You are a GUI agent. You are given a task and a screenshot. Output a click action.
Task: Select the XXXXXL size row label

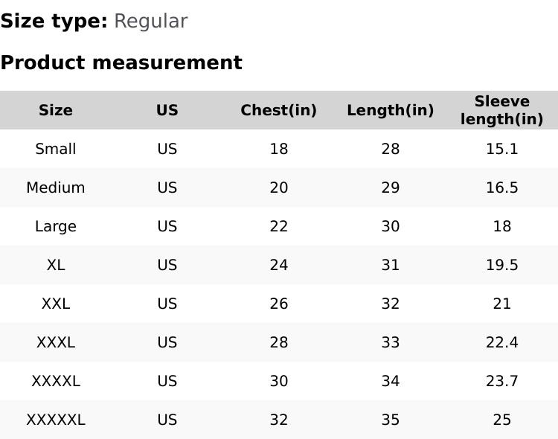[56, 420]
